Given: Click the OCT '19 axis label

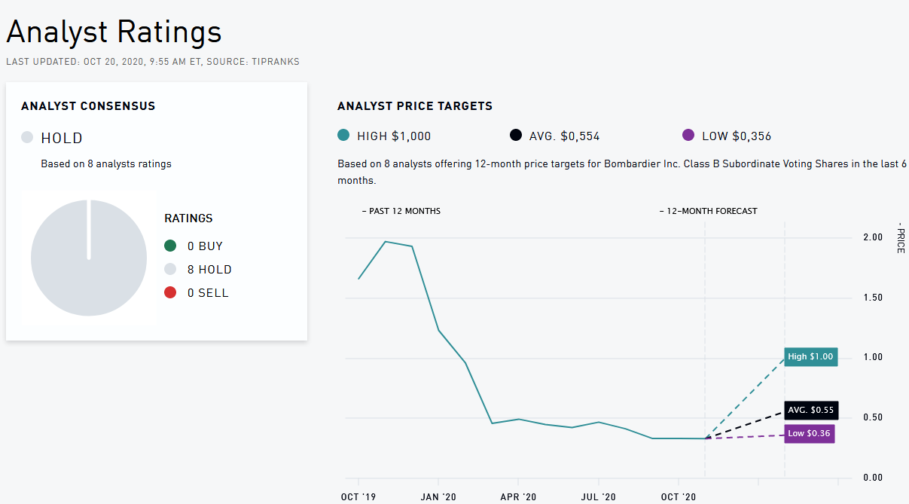Looking at the screenshot, I should pos(358,497).
